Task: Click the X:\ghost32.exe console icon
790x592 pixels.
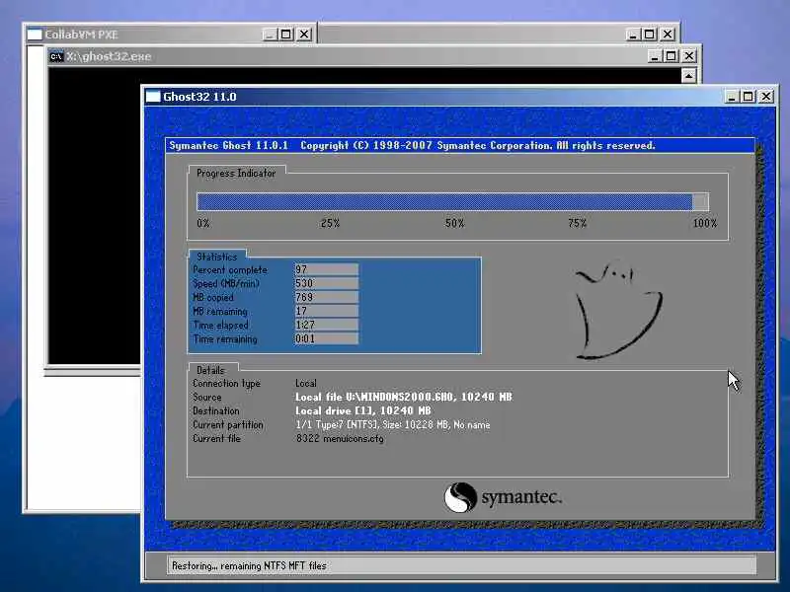Action: 56,56
